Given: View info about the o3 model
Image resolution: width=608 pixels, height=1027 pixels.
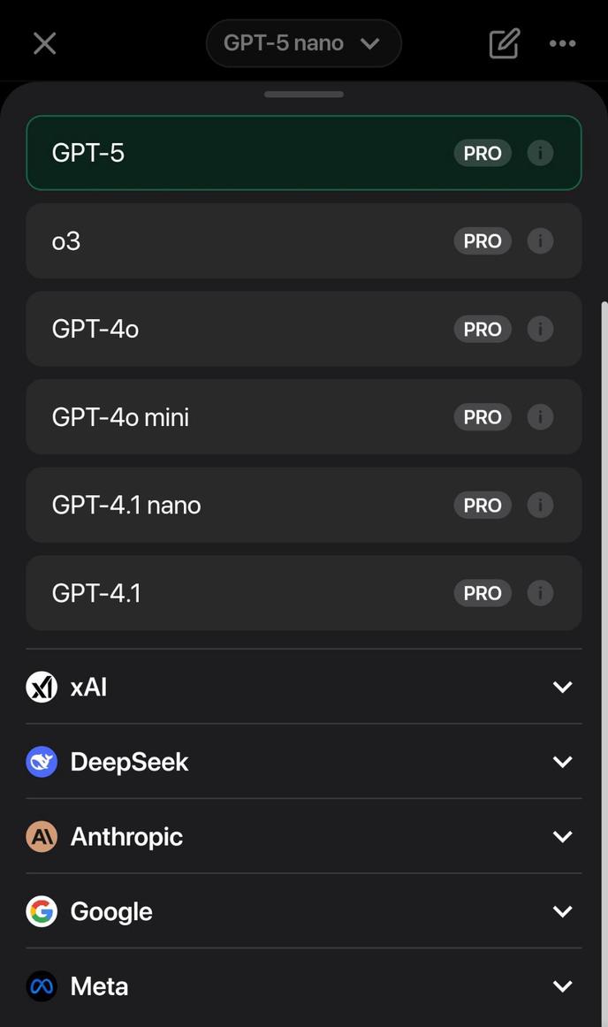Looking at the screenshot, I should click(539, 240).
